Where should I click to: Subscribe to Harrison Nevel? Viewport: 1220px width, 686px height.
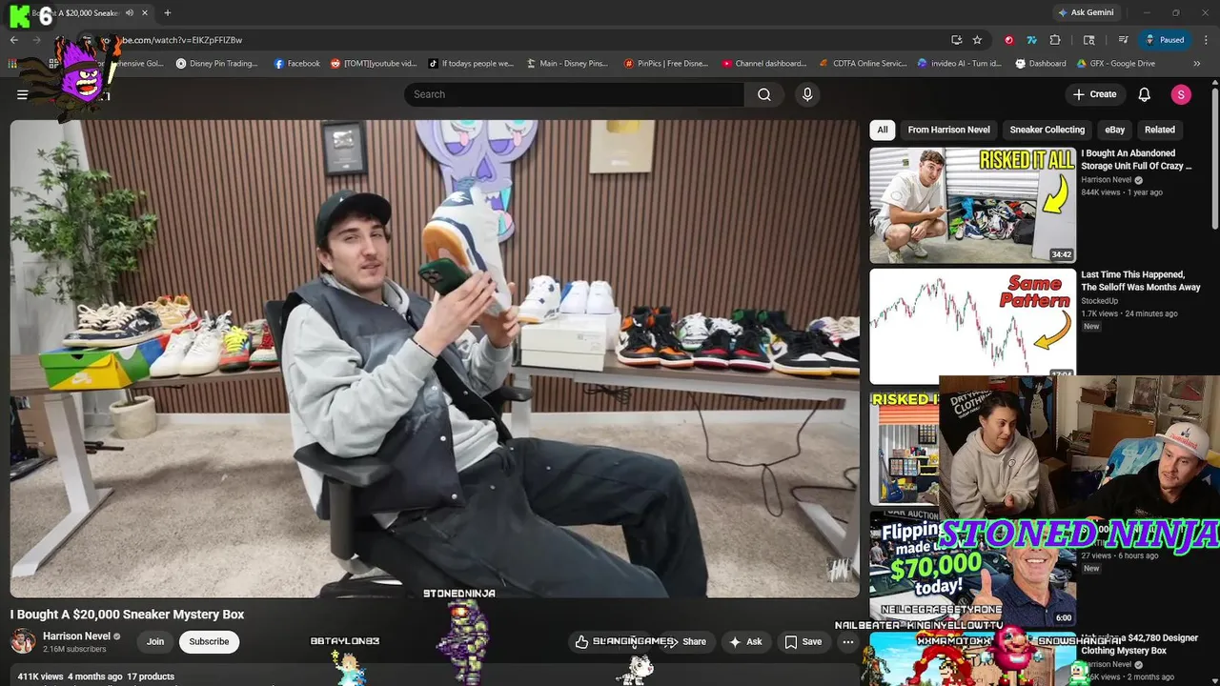tap(209, 641)
